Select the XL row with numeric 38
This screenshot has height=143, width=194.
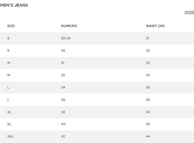(97, 112)
